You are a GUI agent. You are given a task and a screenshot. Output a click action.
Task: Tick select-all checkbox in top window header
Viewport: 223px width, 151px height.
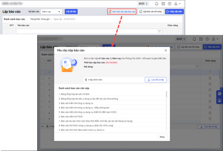(x=5, y=25)
